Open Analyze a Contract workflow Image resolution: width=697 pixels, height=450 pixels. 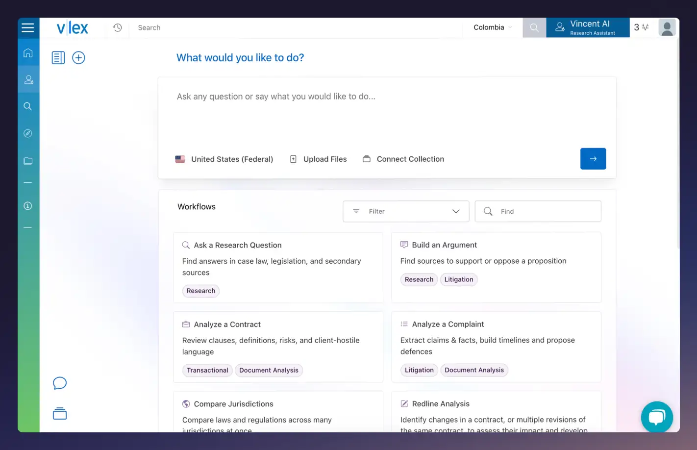click(278, 347)
